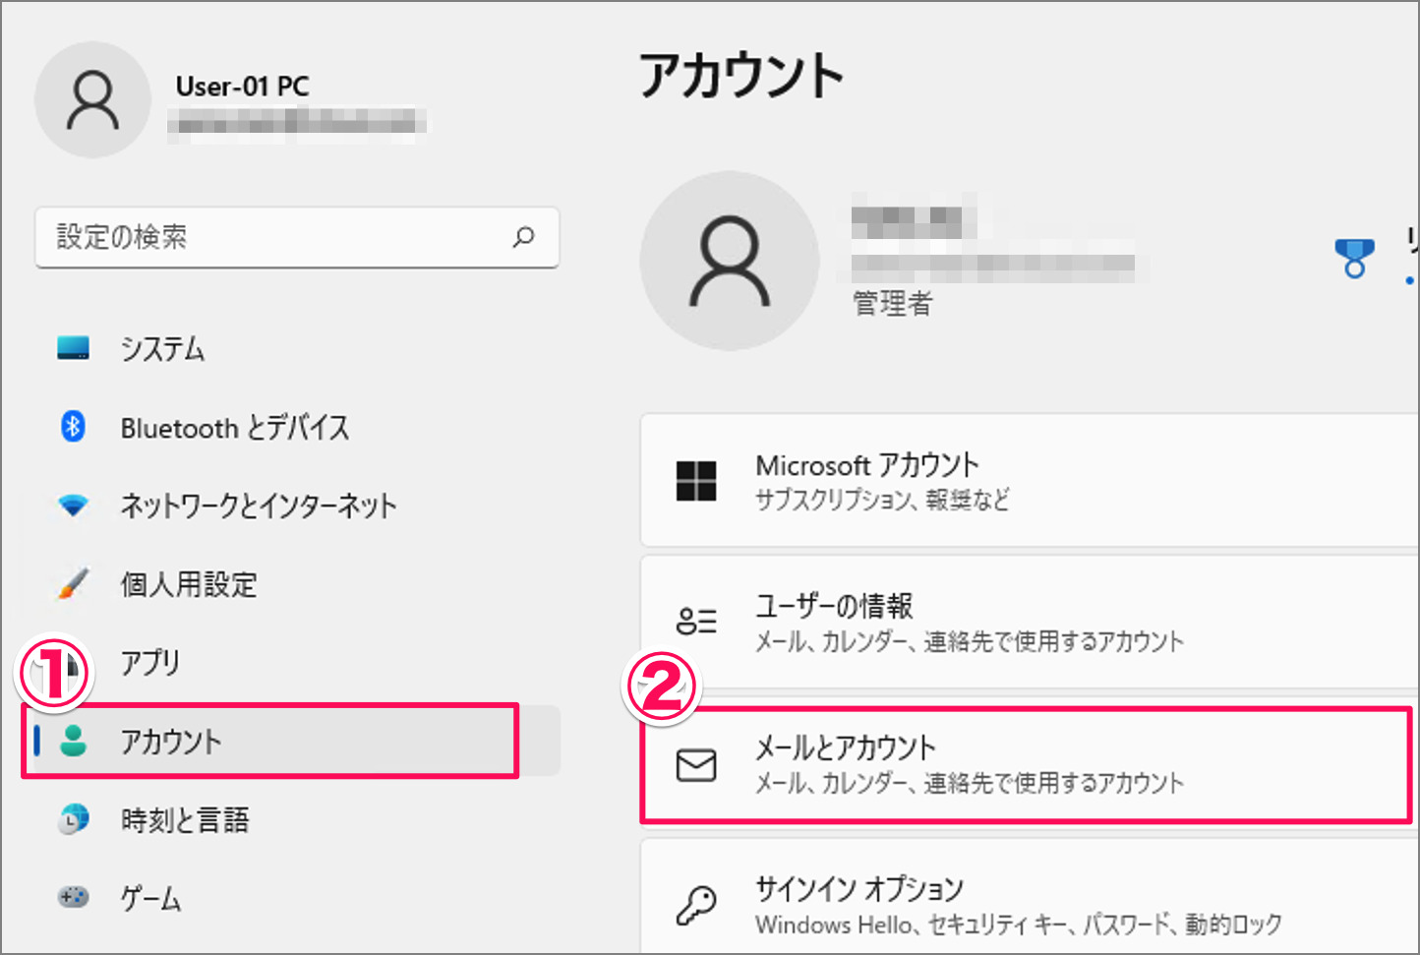Click the key sign-in icon

click(x=696, y=905)
